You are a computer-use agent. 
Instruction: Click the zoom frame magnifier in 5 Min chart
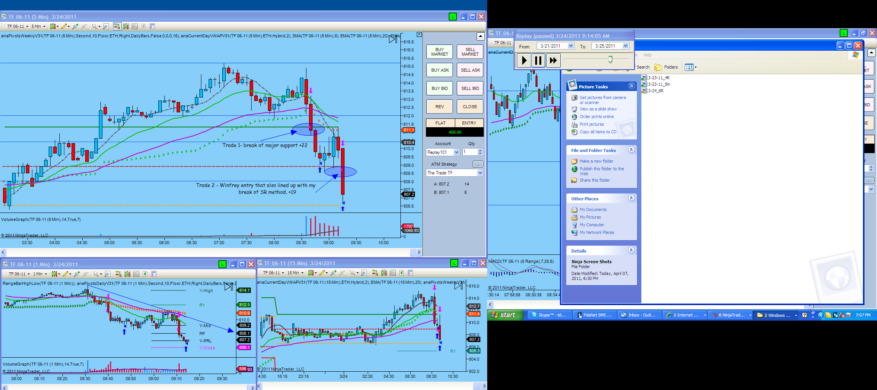(106, 26)
